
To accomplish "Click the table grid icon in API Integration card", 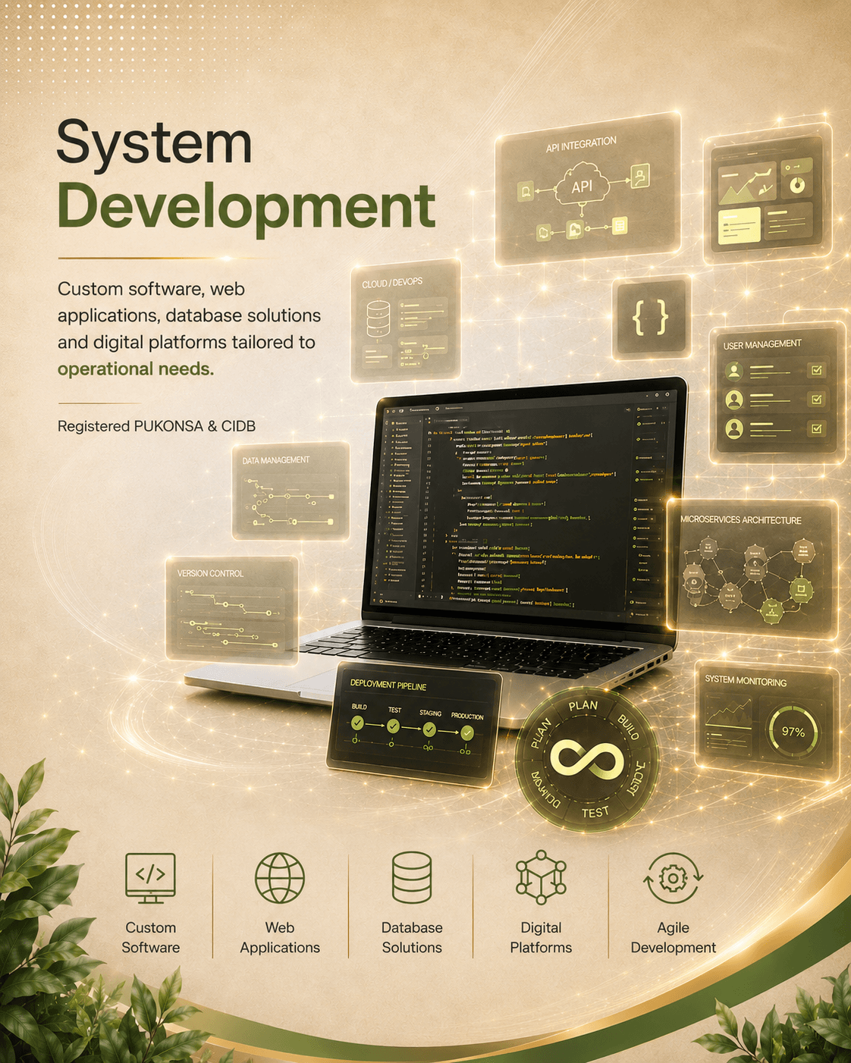I will (x=620, y=225).
